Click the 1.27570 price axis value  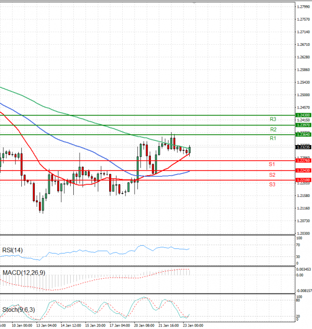click(x=303, y=19)
